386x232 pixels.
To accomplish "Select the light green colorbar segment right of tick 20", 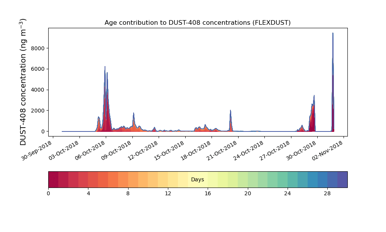I will (253, 179).
